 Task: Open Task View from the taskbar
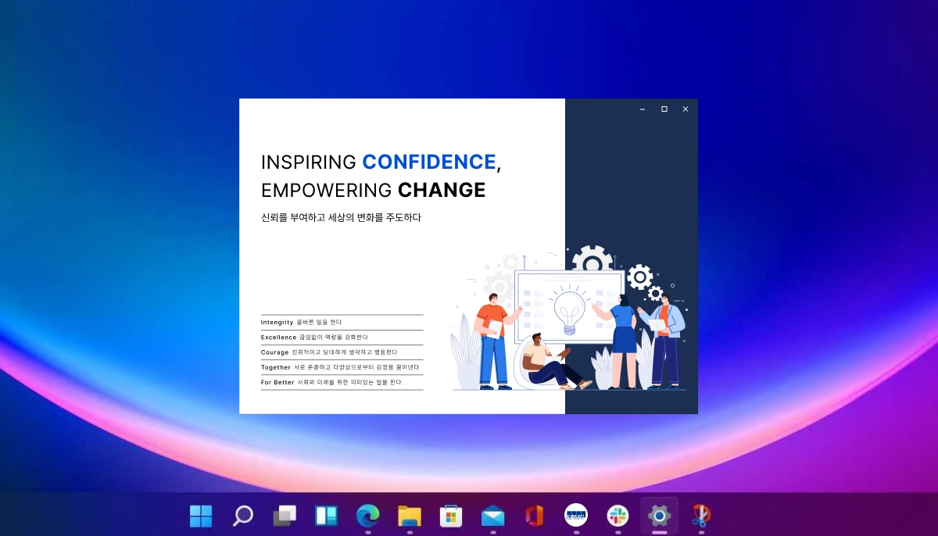coord(285,516)
